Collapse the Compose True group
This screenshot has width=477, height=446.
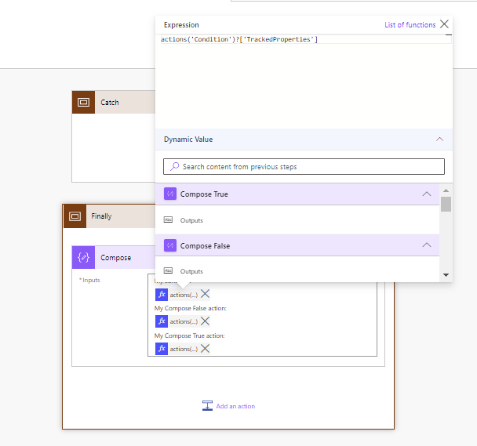click(x=427, y=194)
